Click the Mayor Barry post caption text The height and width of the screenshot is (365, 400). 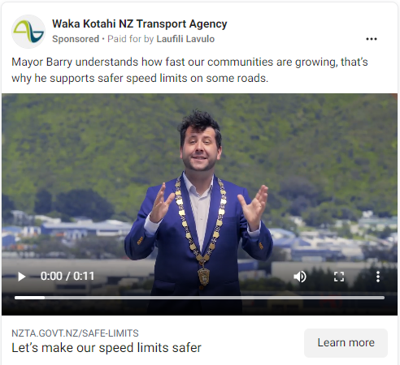(x=189, y=70)
